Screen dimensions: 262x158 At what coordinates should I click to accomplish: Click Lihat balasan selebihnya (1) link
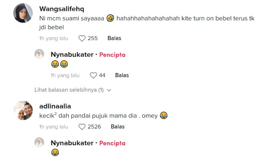click(x=69, y=90)
